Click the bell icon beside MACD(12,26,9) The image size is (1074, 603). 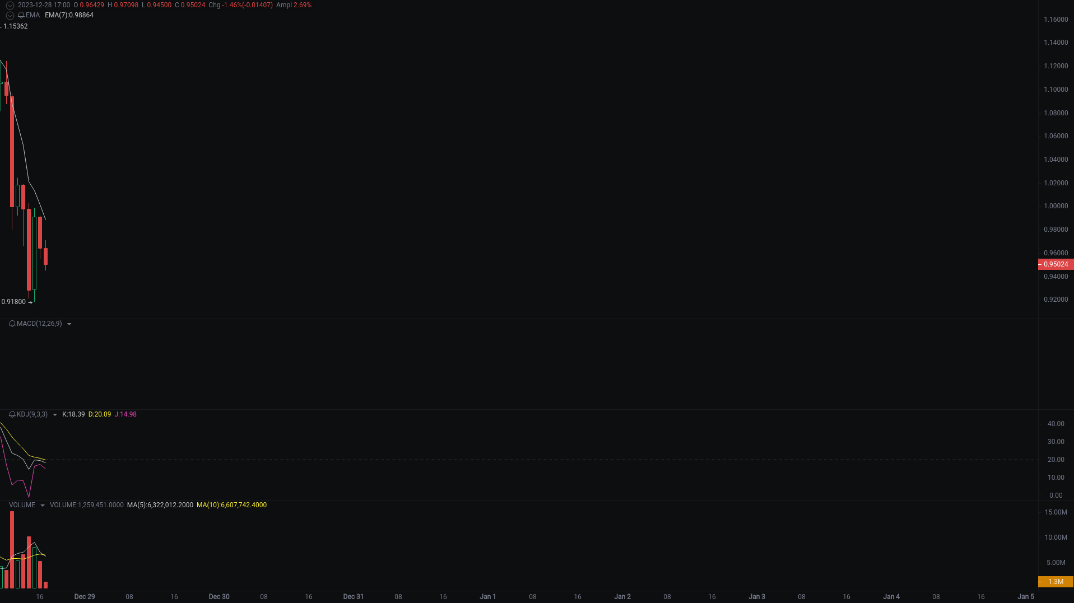(x=11, y=324)
